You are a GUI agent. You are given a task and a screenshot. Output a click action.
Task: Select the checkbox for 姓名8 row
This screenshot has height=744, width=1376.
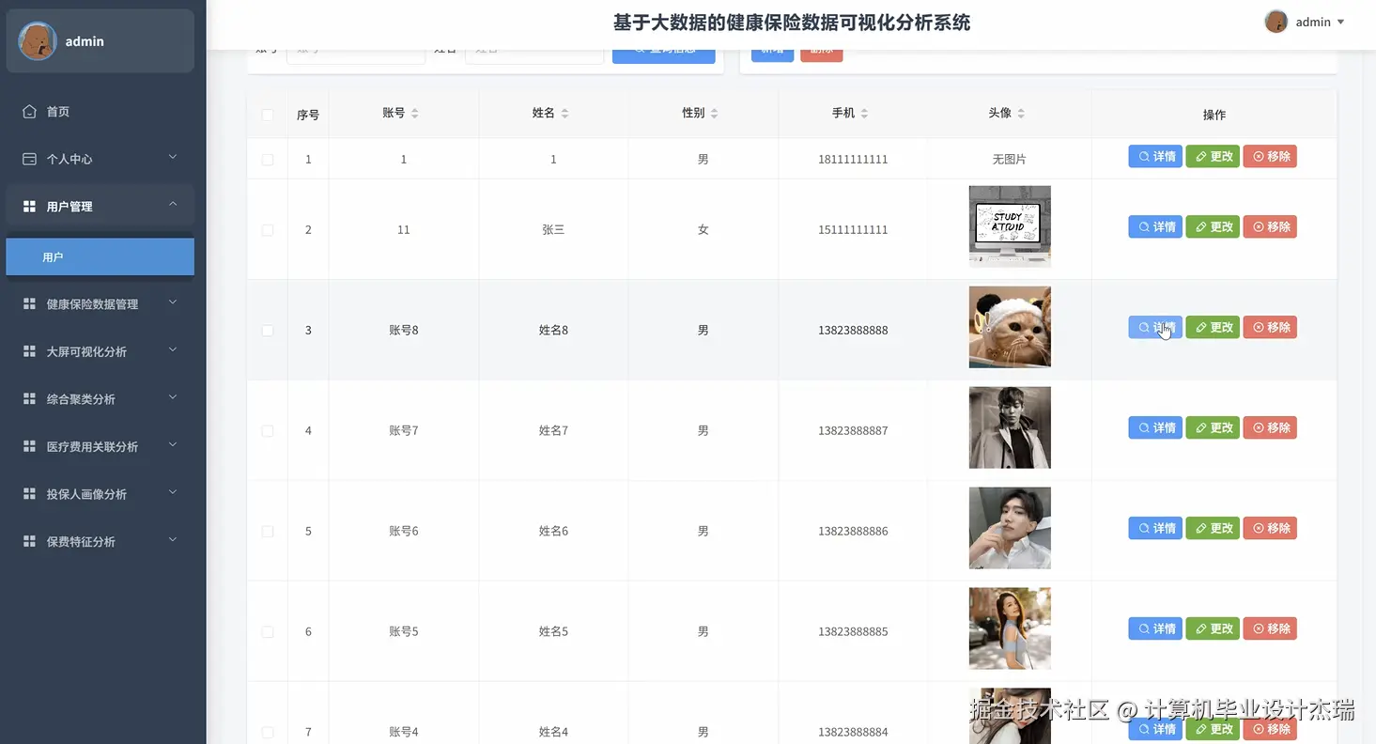pyautogui.click(x=268, y=331)
